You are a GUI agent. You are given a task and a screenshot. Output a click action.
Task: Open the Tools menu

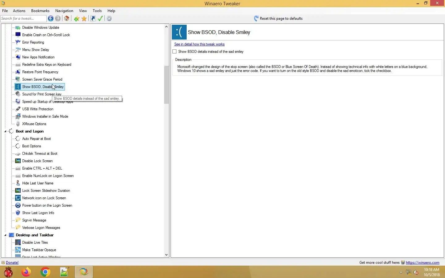click(x=97, y=11)
